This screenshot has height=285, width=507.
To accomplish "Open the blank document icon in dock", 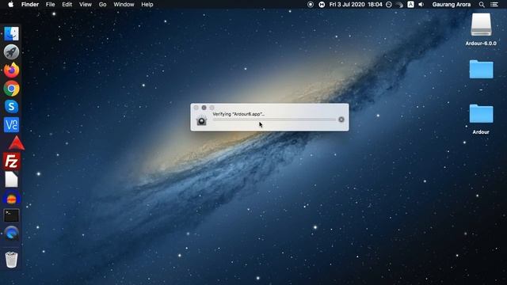I will (11, 180).
